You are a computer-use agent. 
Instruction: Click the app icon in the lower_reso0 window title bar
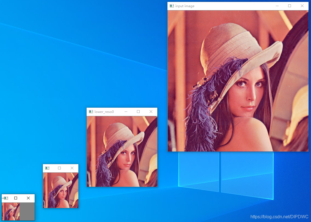(x=91, y=112)
